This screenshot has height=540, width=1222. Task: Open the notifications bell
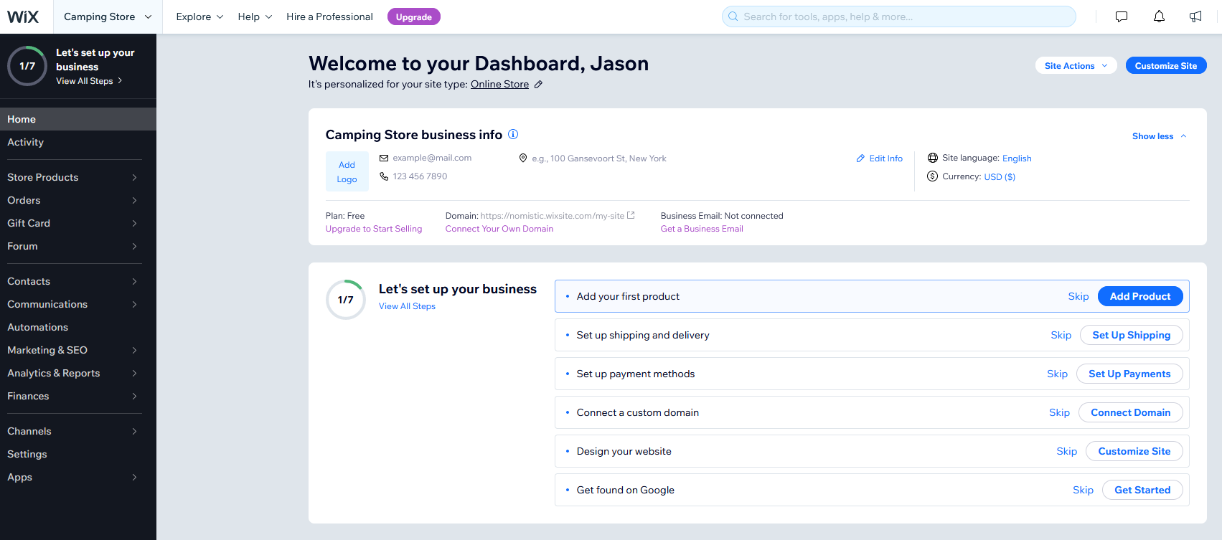point(1159,16)
